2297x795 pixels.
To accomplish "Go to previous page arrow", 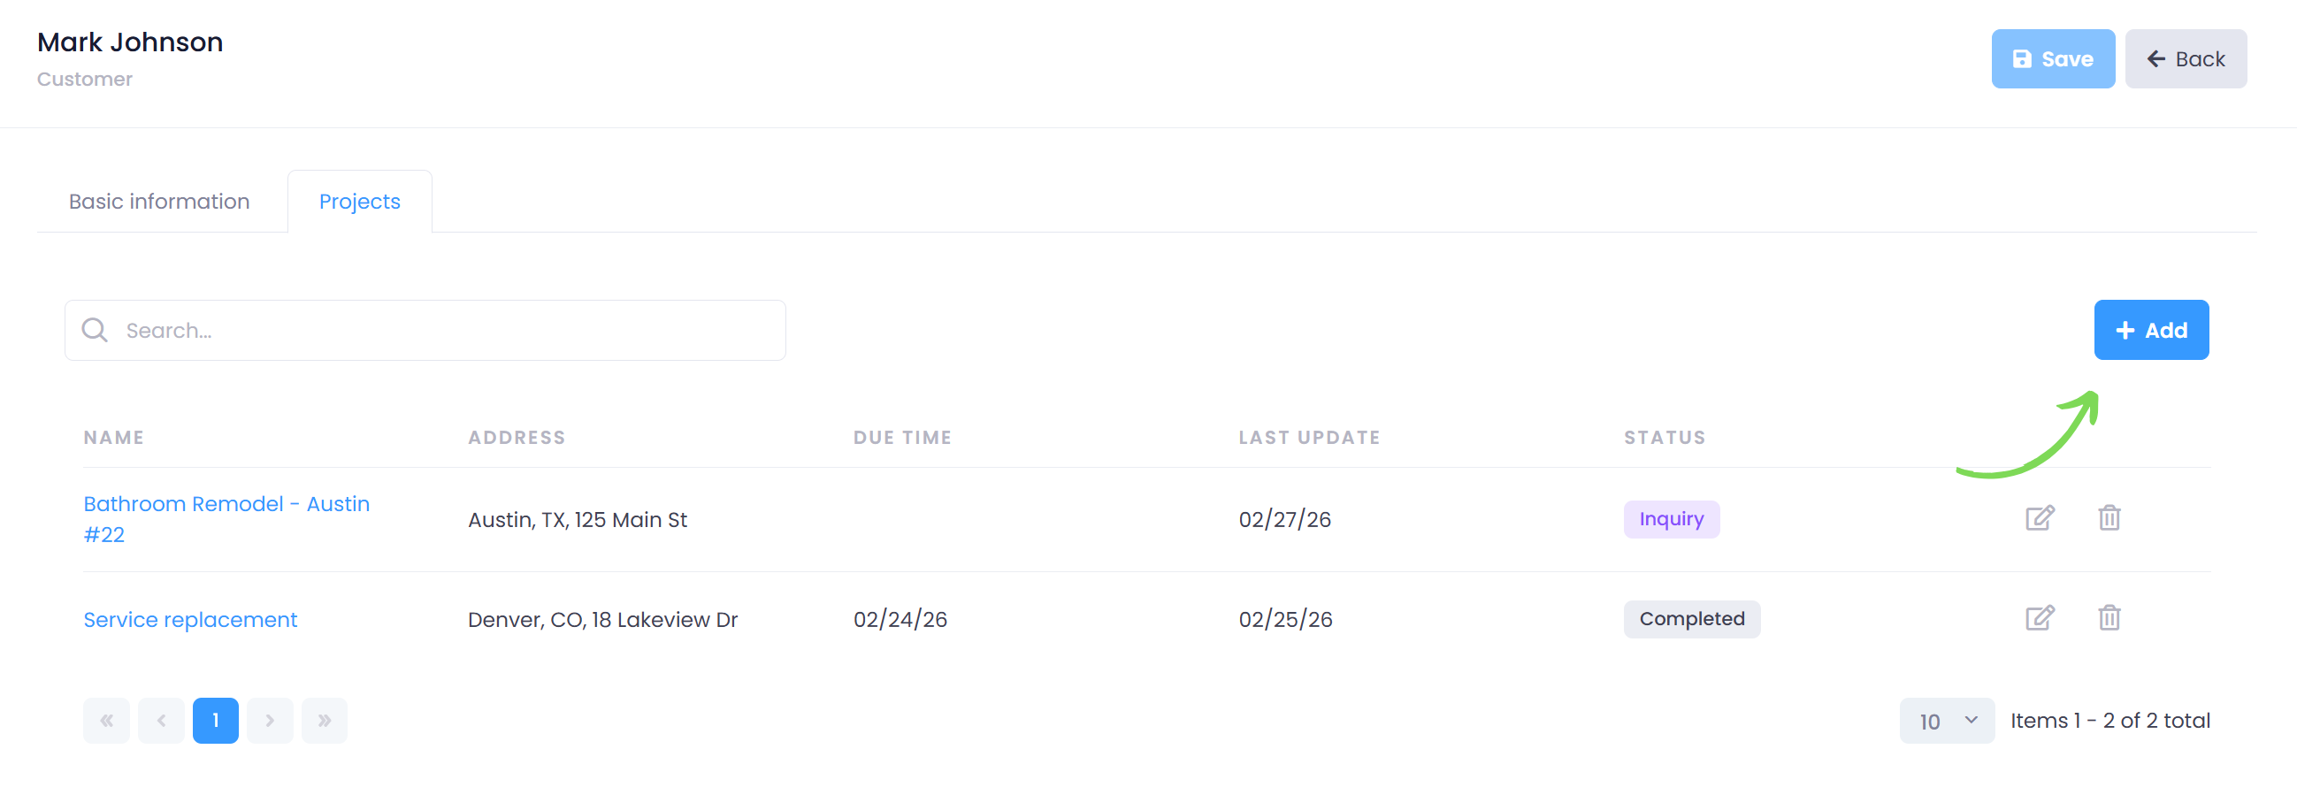I will click(161, 720).
